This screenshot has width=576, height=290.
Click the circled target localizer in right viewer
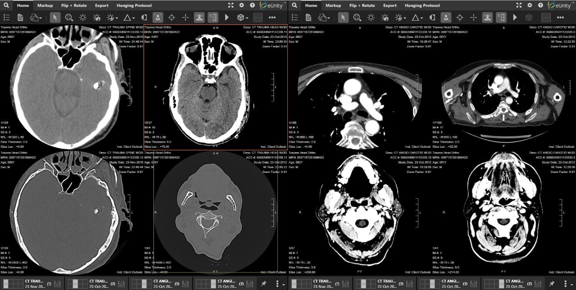460,18
